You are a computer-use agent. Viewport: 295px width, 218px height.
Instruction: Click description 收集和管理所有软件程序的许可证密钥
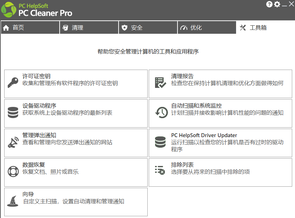70,83
